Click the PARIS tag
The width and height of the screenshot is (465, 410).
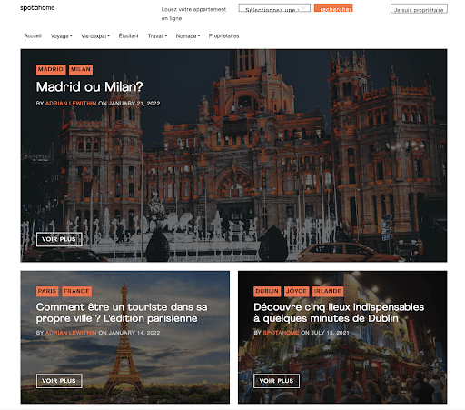[x=47, y=291]
